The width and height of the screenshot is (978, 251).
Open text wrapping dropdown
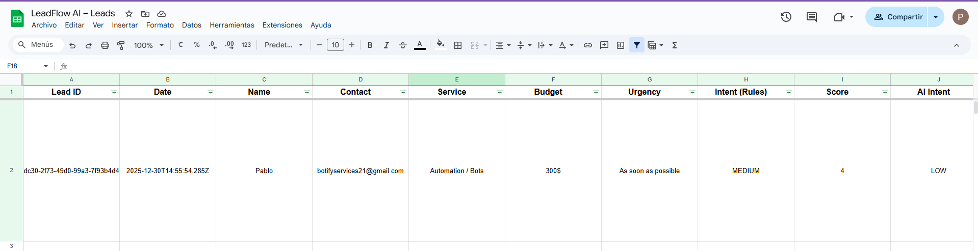coord(545,45)
